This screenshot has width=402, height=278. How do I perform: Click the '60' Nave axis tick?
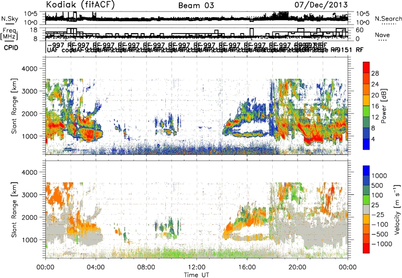(360, 30)
